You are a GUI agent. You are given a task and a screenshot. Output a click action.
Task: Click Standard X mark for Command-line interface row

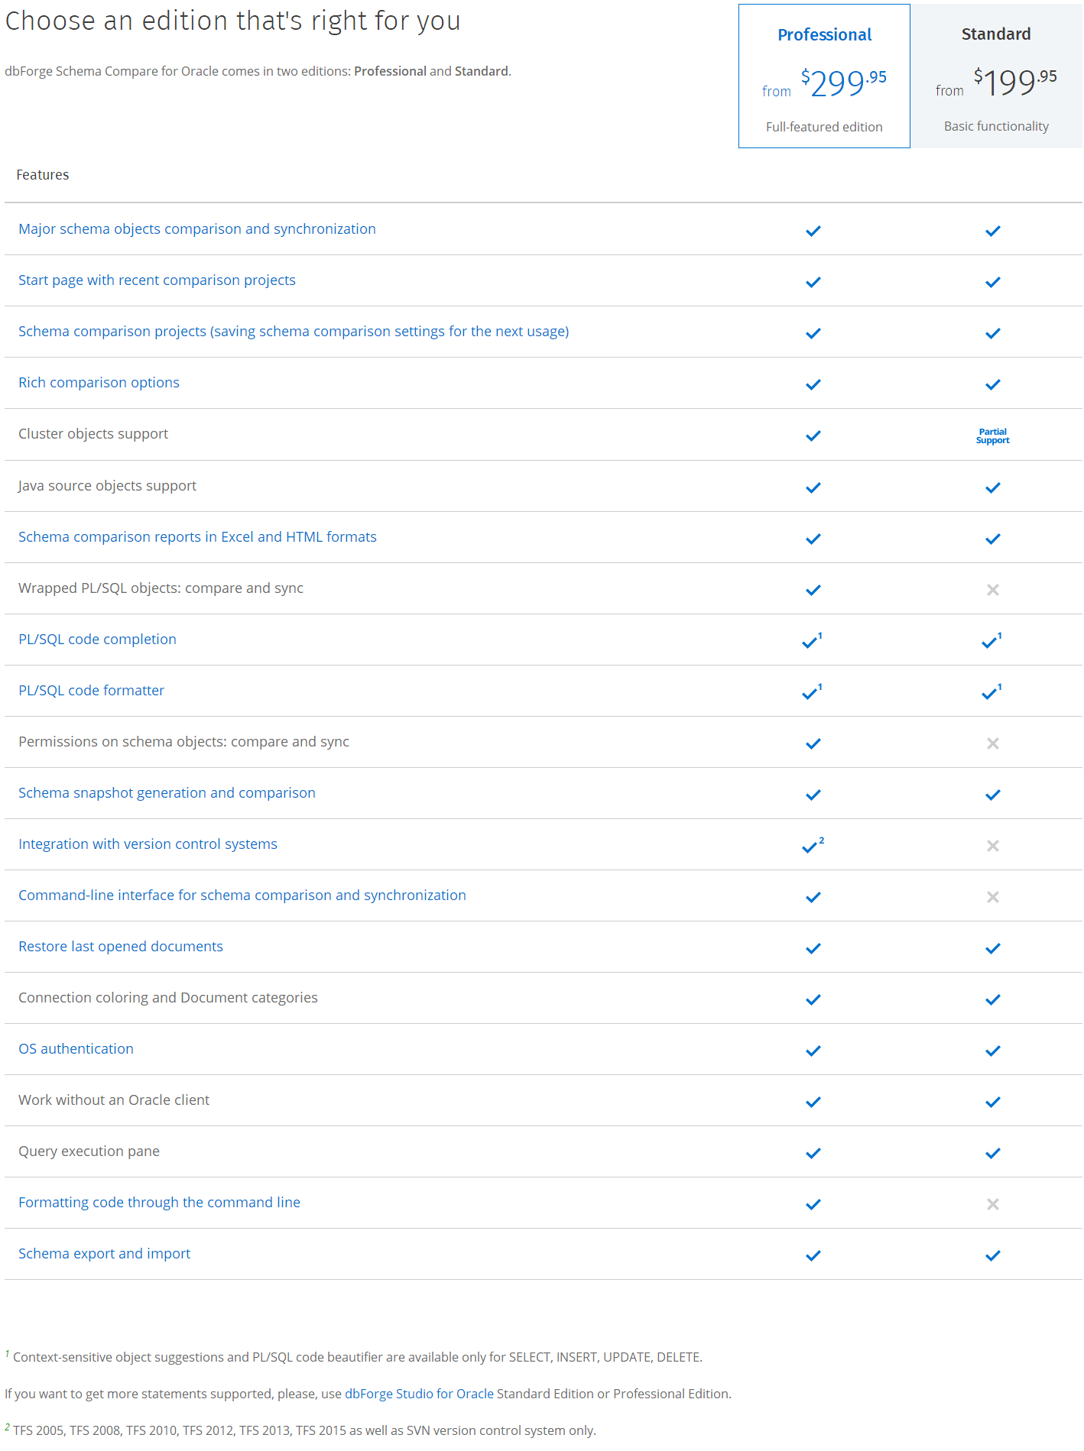[992, 896]
